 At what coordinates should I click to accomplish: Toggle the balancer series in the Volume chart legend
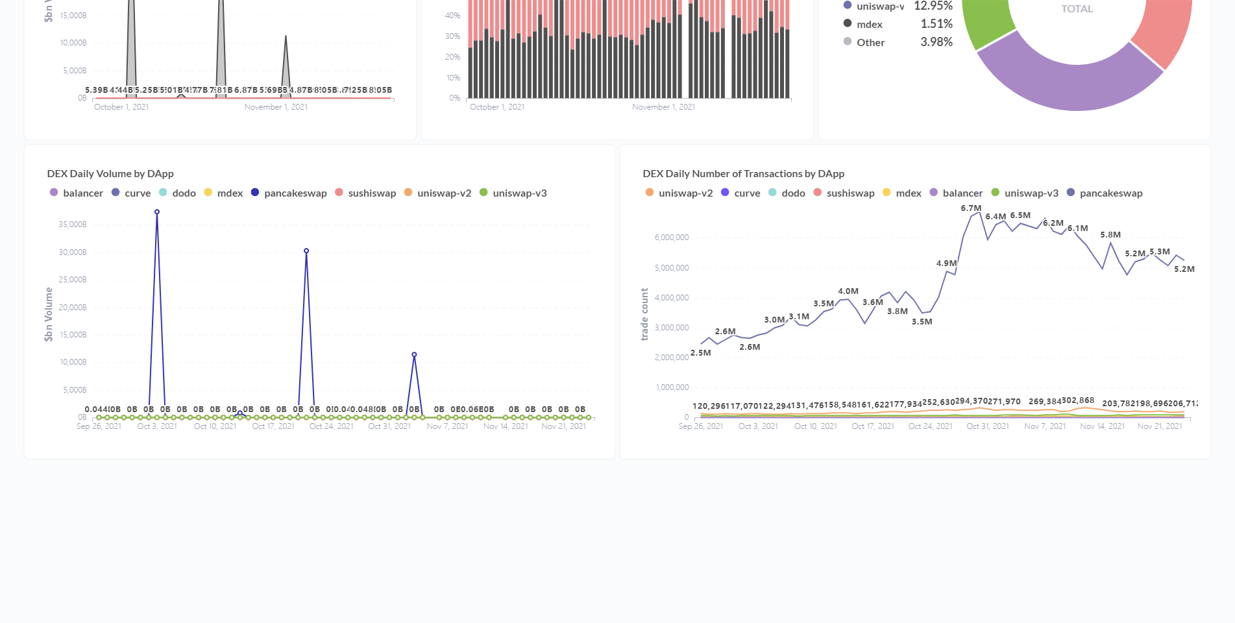tap(55, 193)
